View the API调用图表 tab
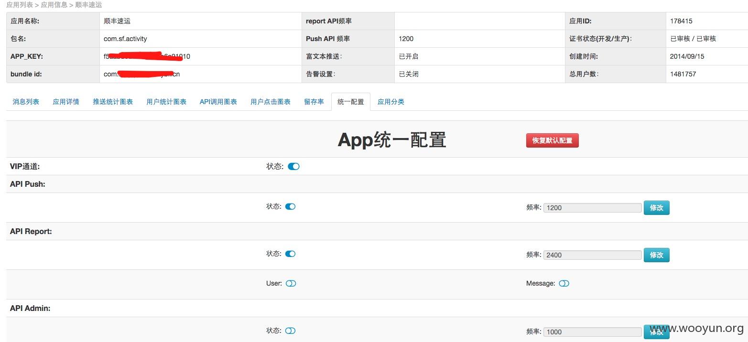This screenshot has height=342, width=748. click(218, 102)
